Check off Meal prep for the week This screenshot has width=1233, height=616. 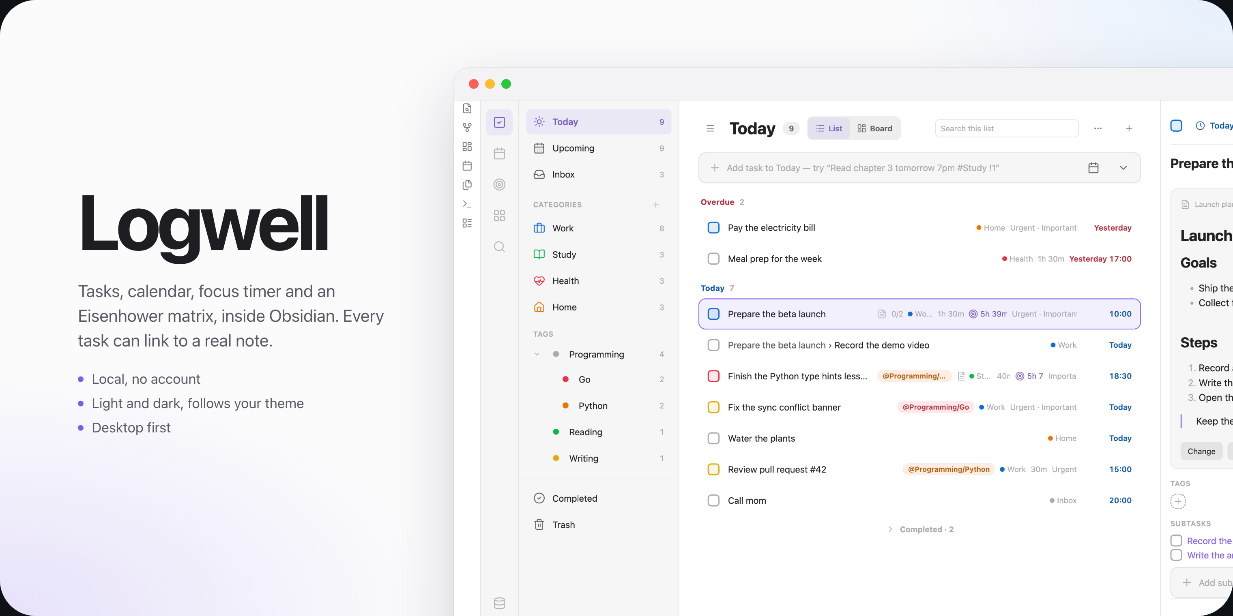point(713,259)
